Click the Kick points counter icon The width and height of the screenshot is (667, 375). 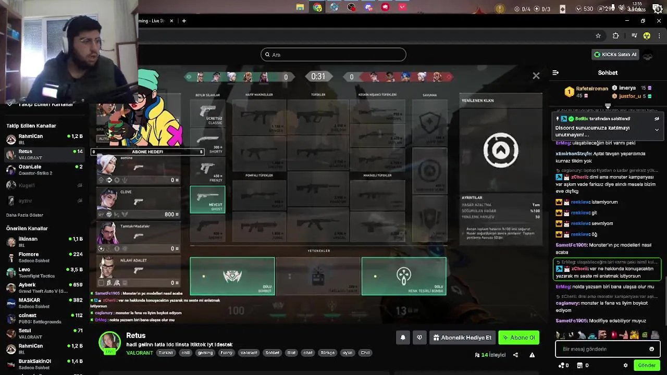coord(562,366)
